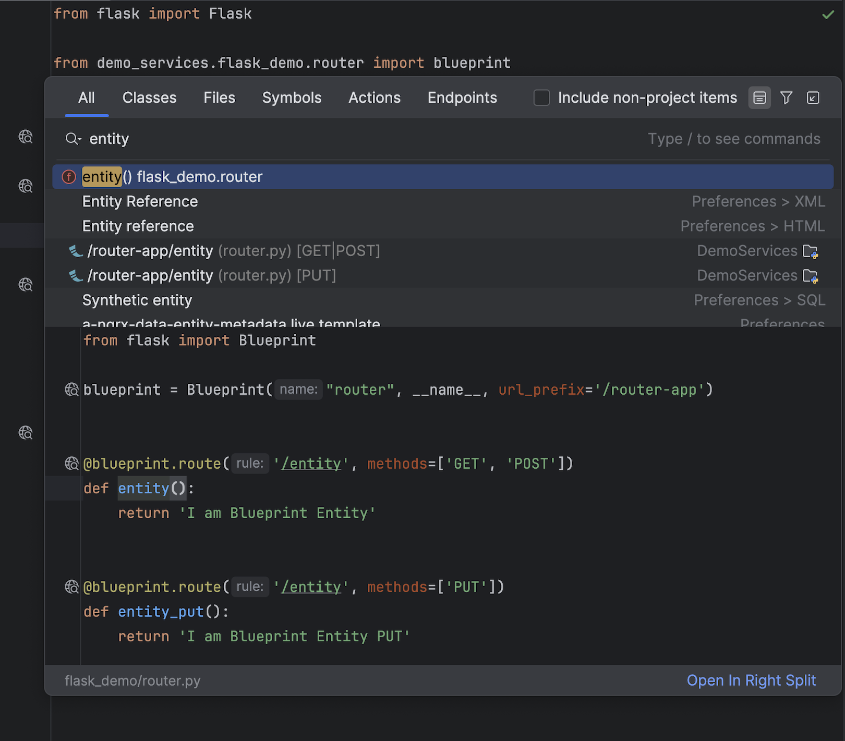Screen dimensions: 845x741
Task: Click the magnifier icon in the search field
Action: (x=73, y=139)
